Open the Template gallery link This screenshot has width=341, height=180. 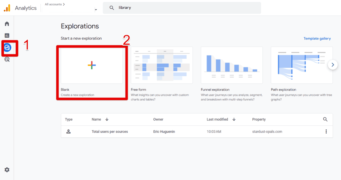click(317, 39)
